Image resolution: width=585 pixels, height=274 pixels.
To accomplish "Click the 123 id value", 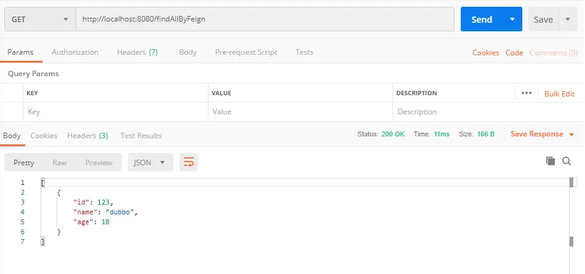I will tap(103, 202).
